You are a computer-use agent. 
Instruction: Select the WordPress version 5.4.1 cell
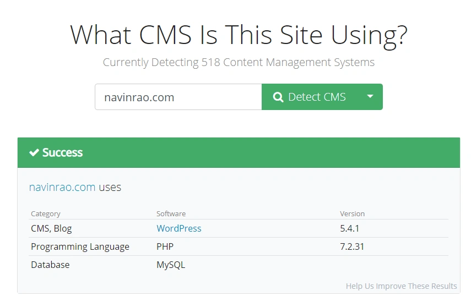click(x=349, y=228)
